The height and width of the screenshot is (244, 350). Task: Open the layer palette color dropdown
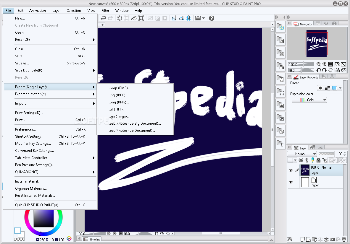(x=292, y=160)
